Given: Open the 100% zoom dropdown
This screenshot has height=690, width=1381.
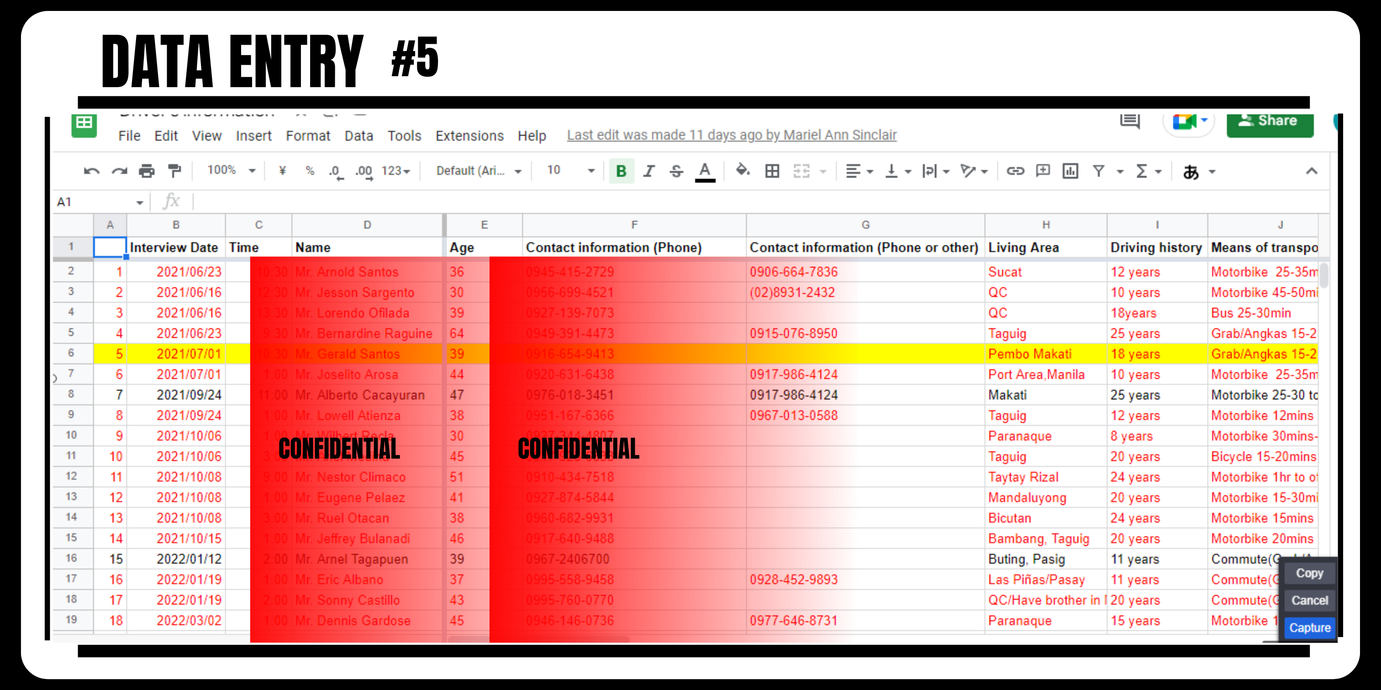Looking at the screenshot, I should tap(231, 171).
